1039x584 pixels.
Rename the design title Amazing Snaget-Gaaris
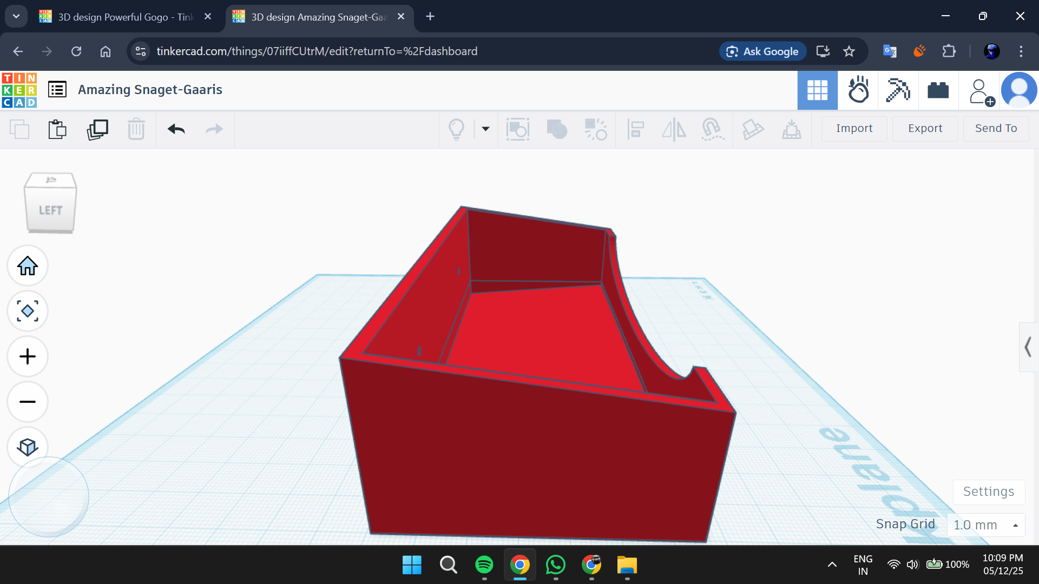pos(150,90)
